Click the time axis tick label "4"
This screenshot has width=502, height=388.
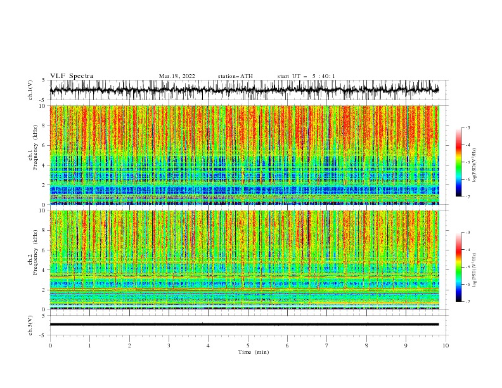[x=208, y=346]
